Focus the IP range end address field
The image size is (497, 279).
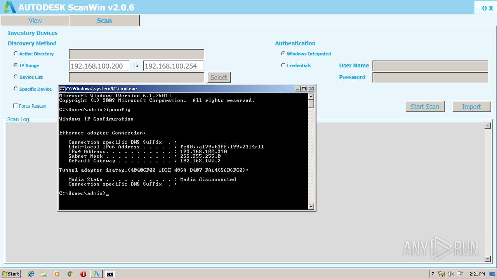click(x=173, y=66)
